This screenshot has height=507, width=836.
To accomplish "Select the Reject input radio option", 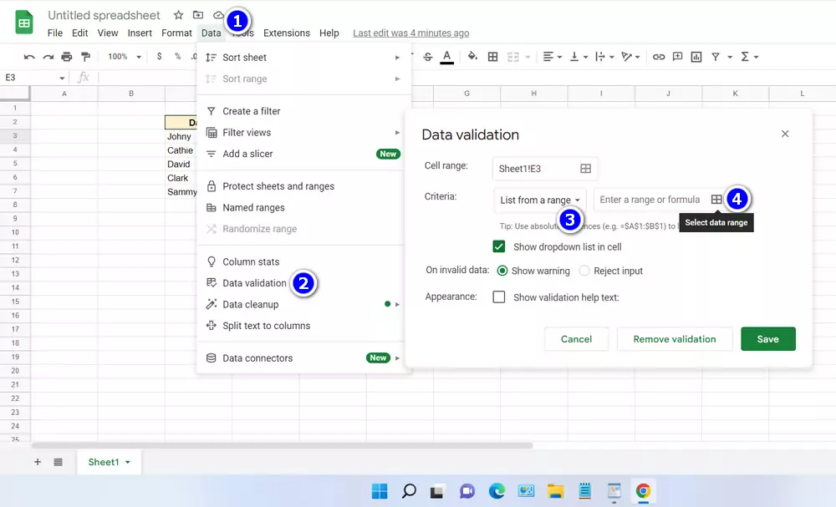I will pos(584,271).
